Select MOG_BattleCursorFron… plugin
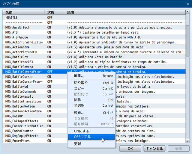Image resolution: width=192 pixels, height=154 pixels. coord(24,81)
